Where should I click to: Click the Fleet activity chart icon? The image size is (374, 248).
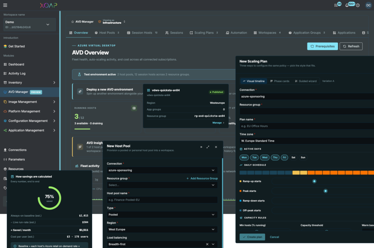click(x=77, y=166)
